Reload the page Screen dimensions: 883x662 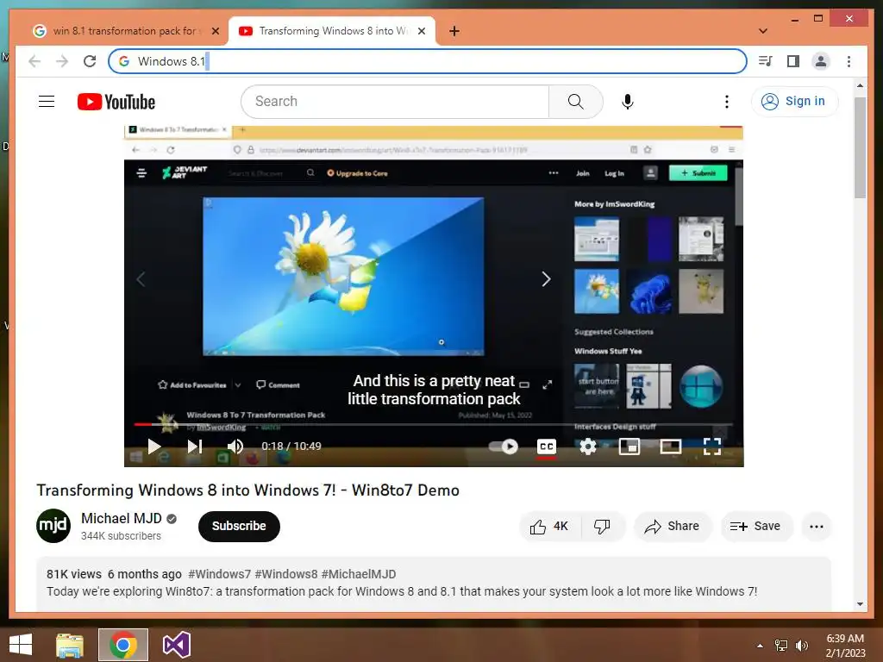[x=90, y=61]
